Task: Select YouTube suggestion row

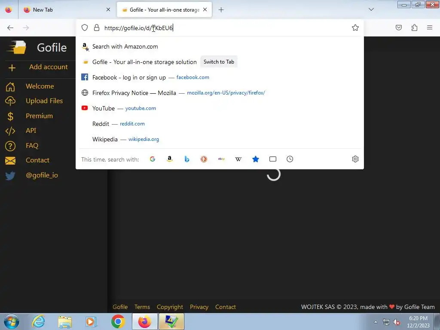Action: point(220,108)
